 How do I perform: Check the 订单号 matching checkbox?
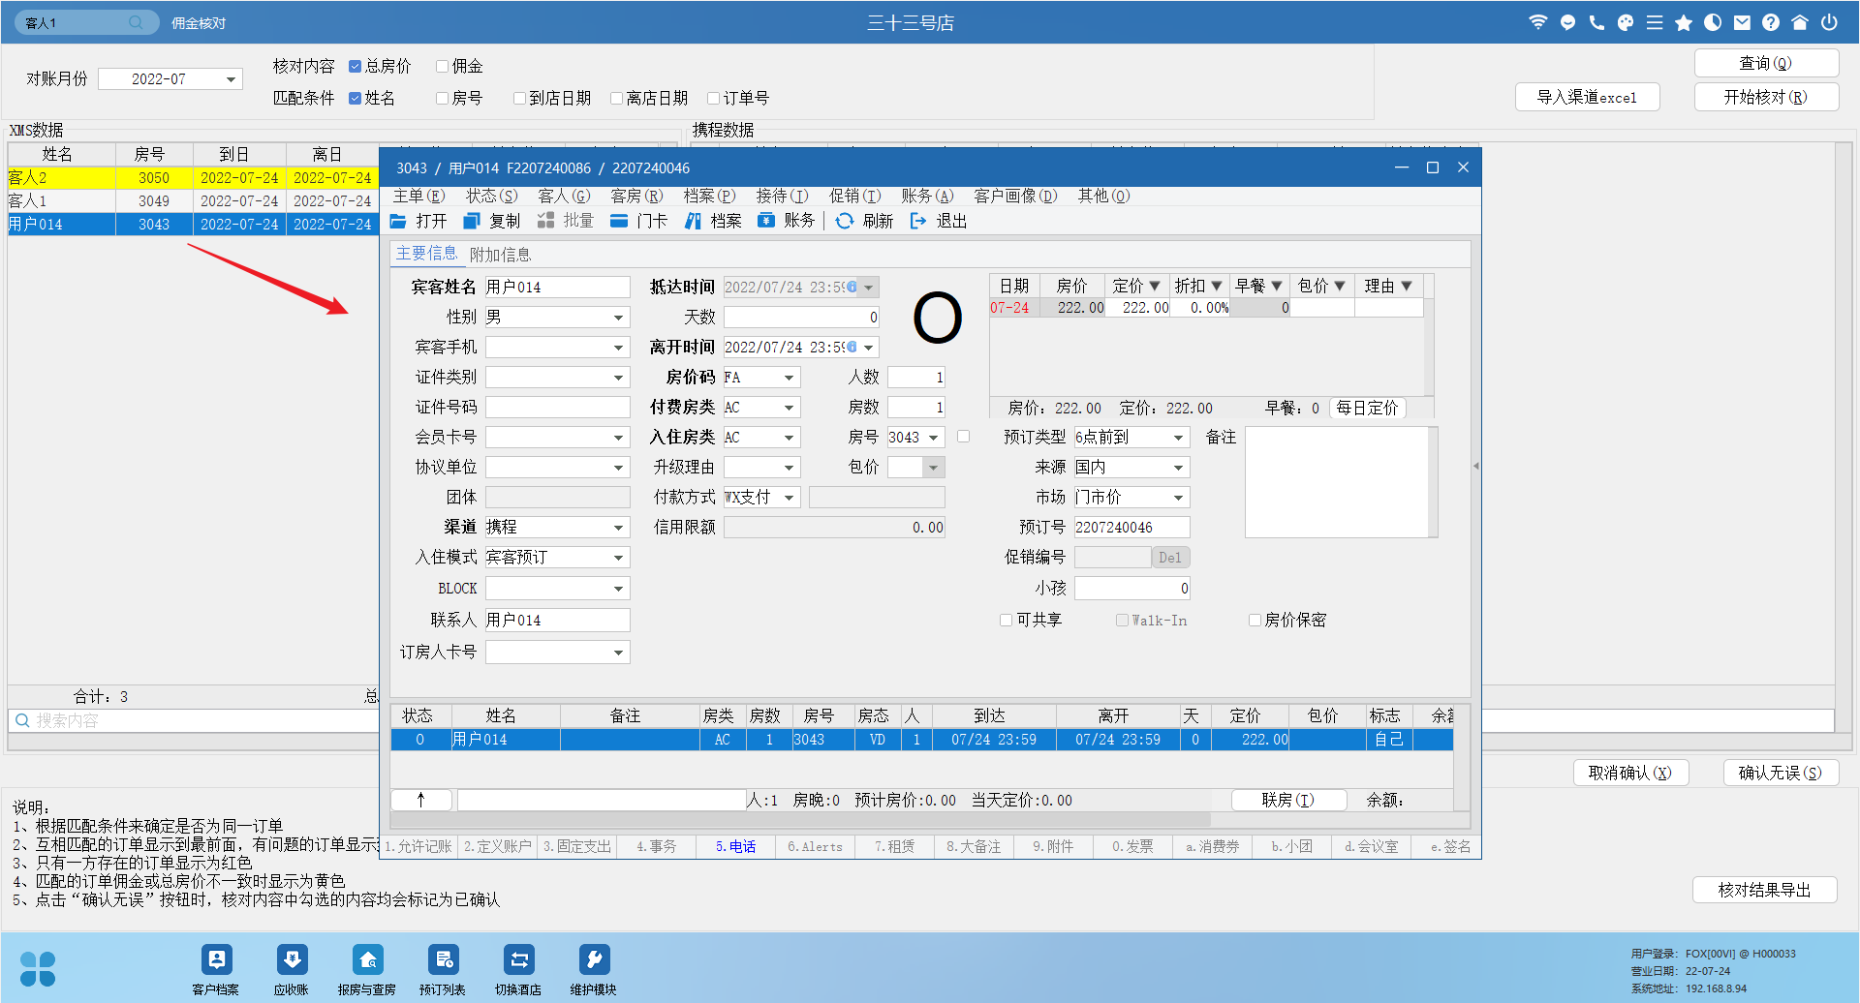click(x=714, y=98)
